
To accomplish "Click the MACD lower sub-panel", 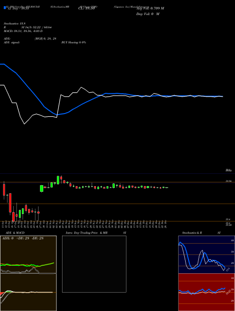I will [28, 292].
